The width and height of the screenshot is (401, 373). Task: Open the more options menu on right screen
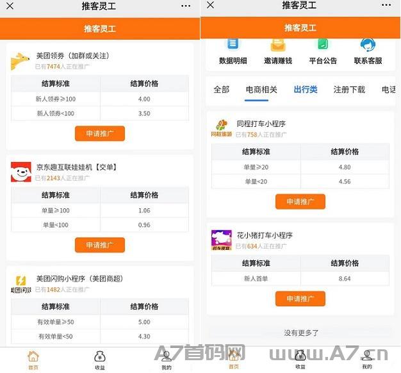click(386, 5)
